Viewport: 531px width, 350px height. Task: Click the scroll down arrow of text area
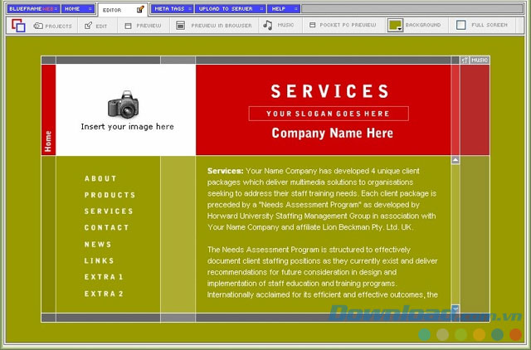(455, 309)
